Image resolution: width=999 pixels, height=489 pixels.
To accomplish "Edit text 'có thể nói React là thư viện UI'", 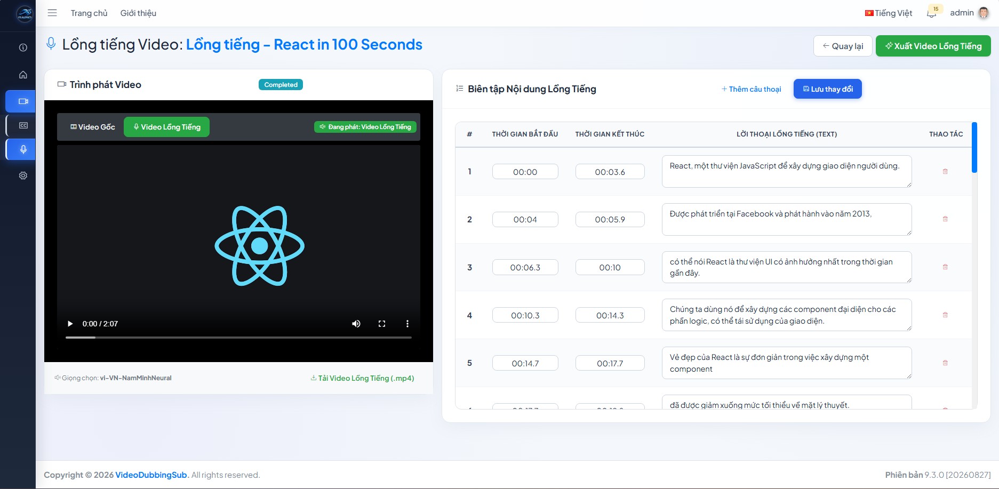I will [x=787, y=267].
